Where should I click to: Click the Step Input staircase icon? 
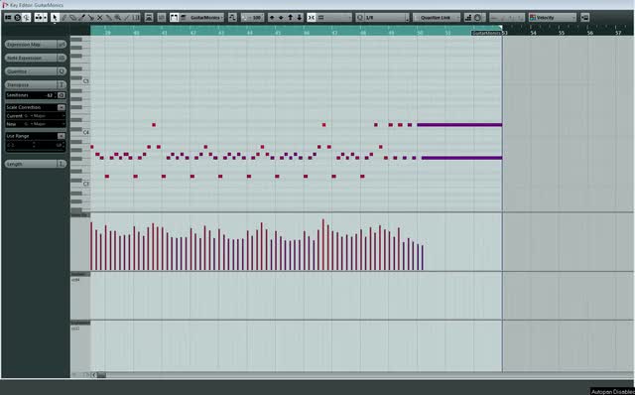point(468,18)
